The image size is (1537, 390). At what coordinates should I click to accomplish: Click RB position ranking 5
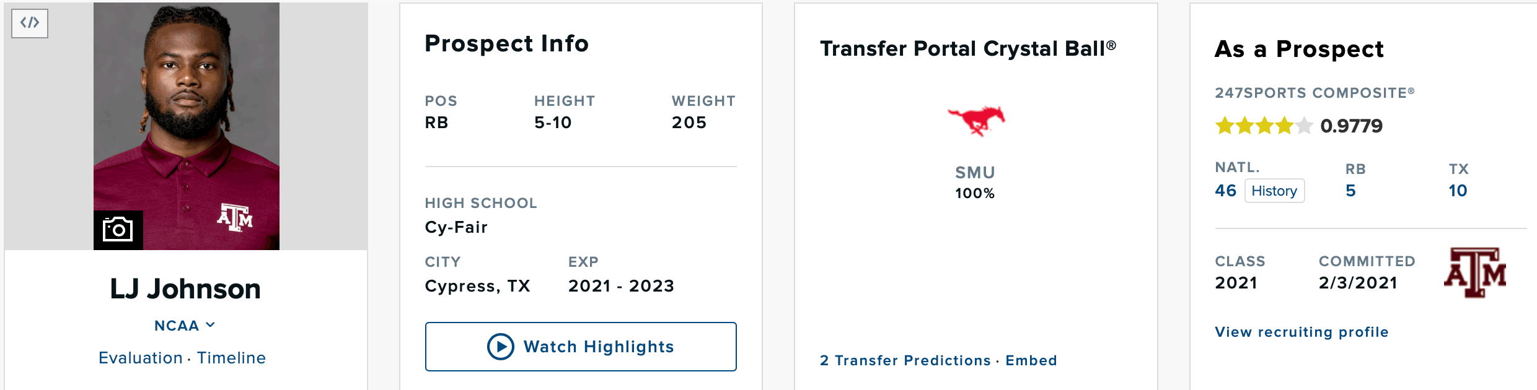[x=1350, y=191]
